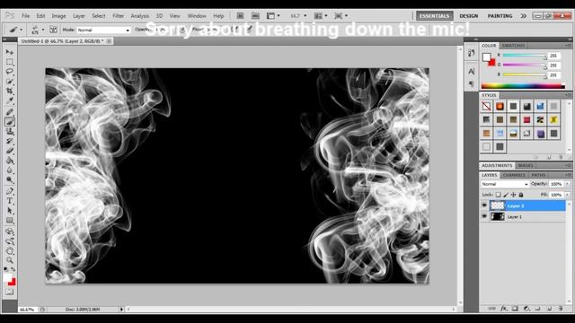
Task: Select the Horizontal Type tool
Action: click(x=10, y=201)
